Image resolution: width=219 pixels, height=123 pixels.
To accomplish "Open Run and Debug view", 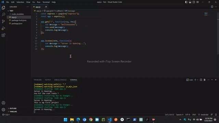I will coord(3,28).
